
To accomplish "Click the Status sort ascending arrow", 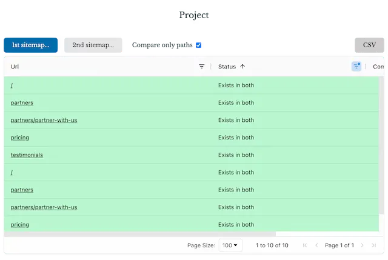I will pos(242,66).
